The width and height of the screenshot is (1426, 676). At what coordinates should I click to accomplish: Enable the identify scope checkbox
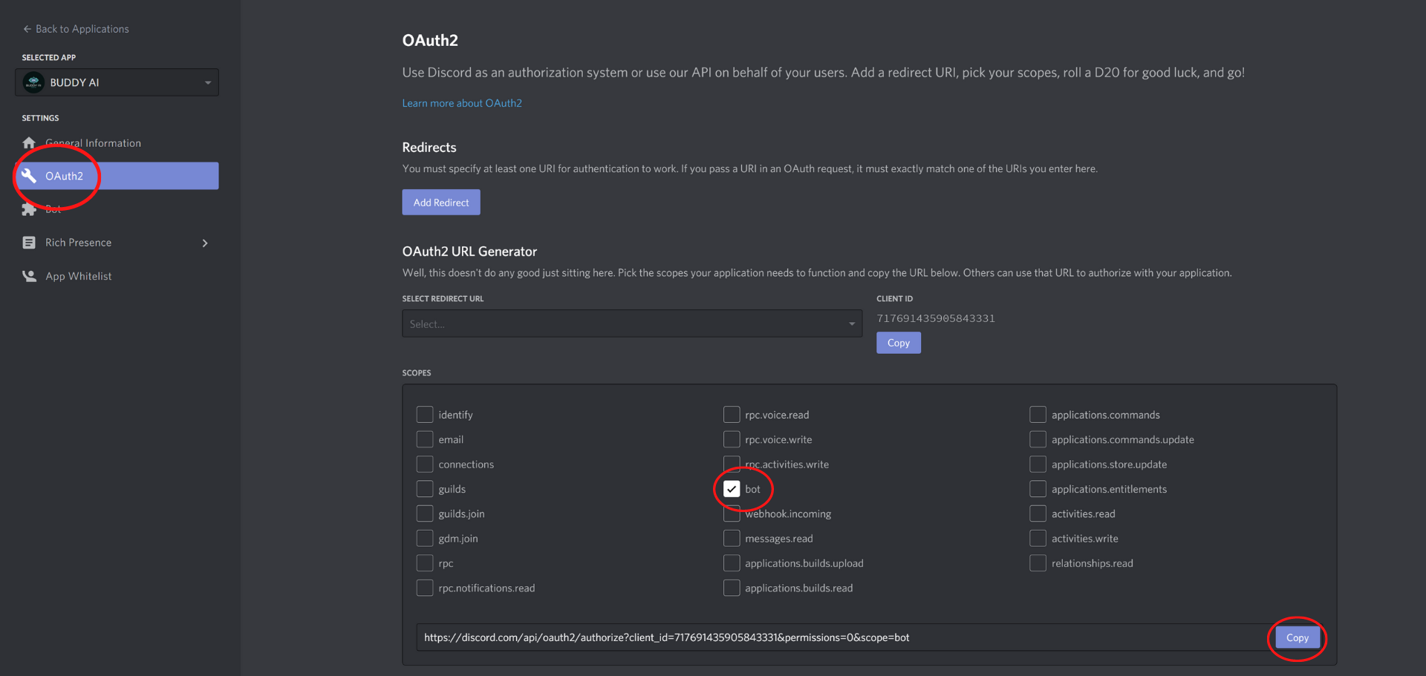tap(425, 414)
